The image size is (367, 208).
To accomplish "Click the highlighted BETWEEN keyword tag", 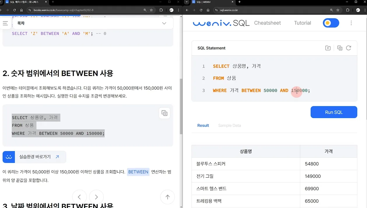I will (x=138, y=172).
